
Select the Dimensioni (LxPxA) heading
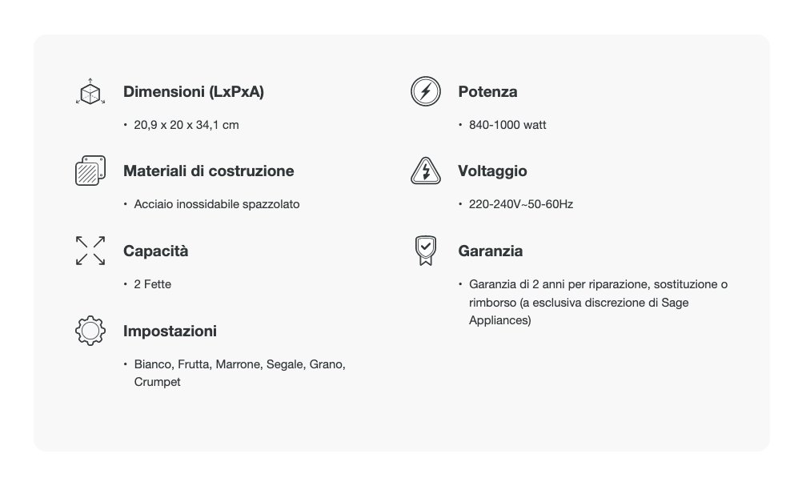coord(193,92)
